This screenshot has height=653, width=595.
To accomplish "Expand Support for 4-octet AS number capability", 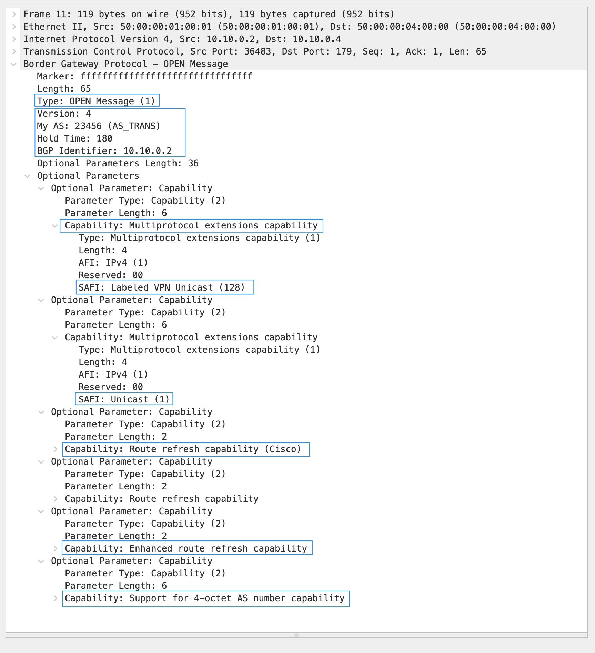I will click(x=55, y=598).
